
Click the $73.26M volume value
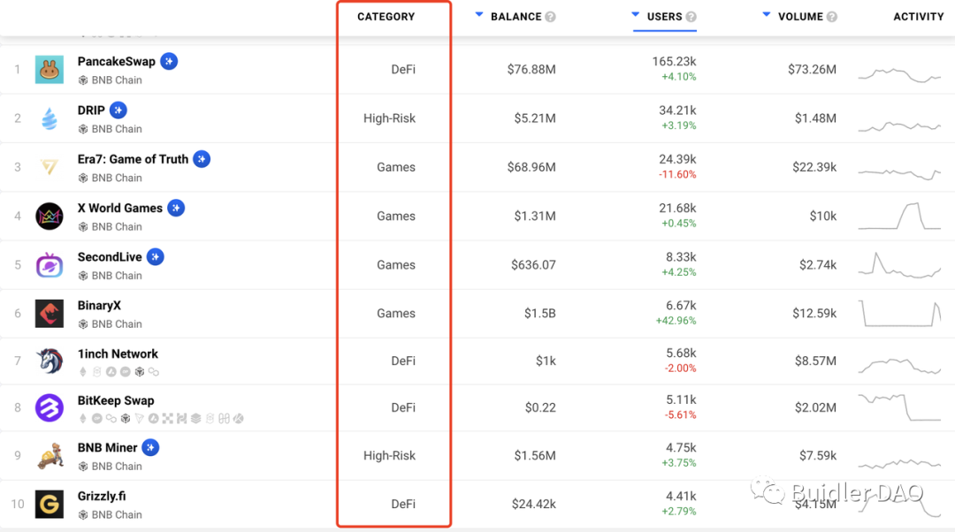tap(812, 70)
